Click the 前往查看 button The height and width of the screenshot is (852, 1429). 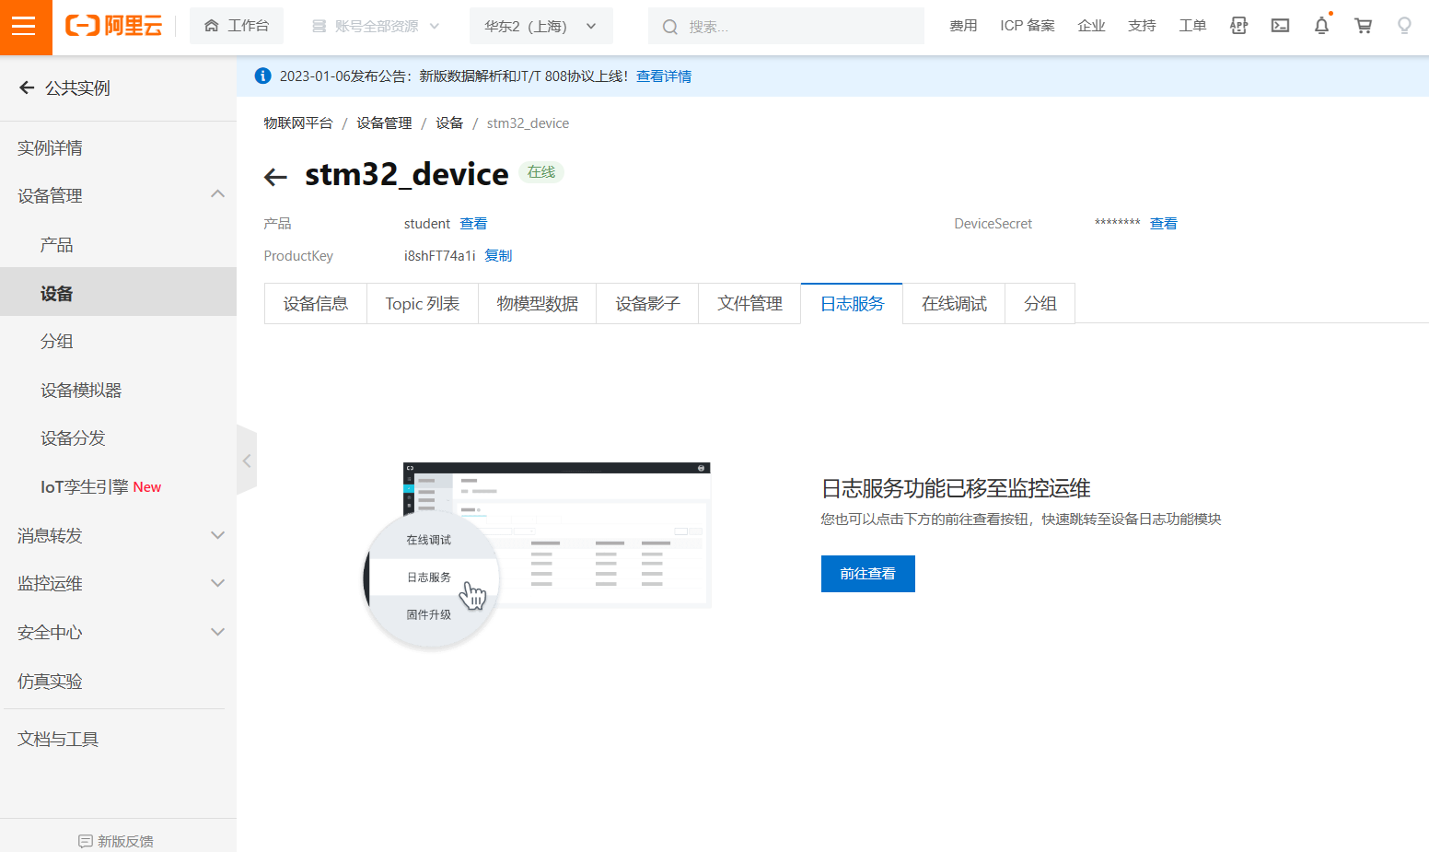(x=868, y=574)
